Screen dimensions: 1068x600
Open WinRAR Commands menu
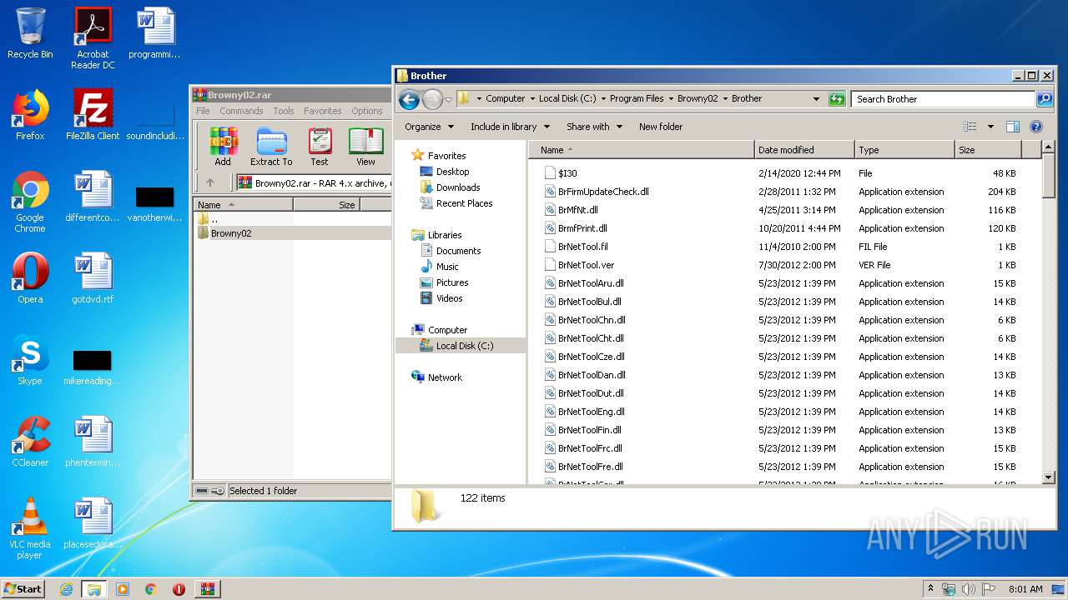241,111
